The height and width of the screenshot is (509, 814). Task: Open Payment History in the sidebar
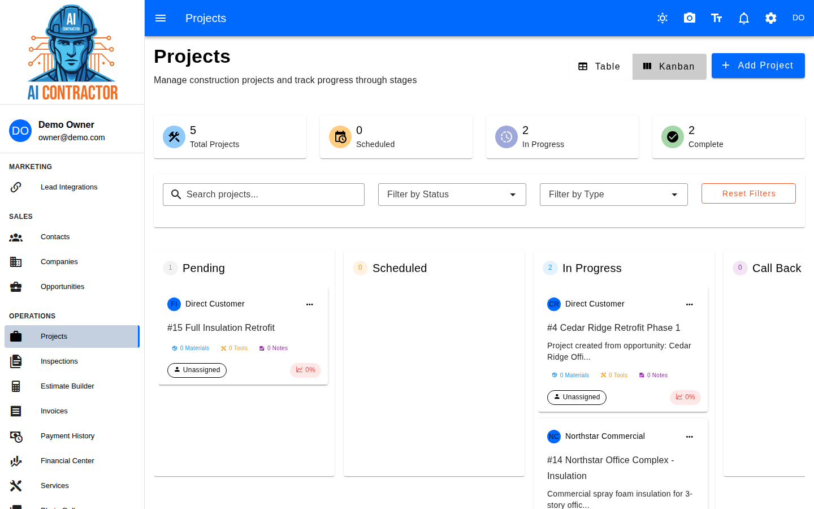tap(72, 436)
